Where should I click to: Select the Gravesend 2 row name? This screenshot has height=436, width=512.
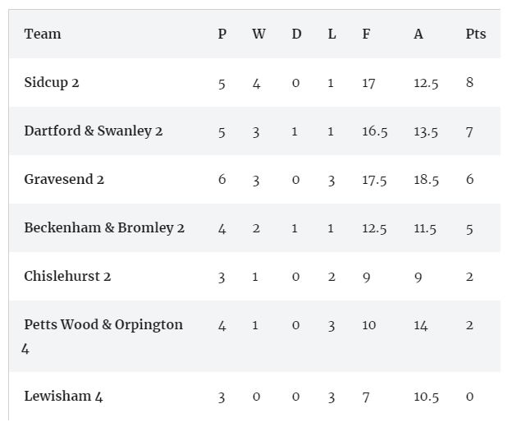64,179
